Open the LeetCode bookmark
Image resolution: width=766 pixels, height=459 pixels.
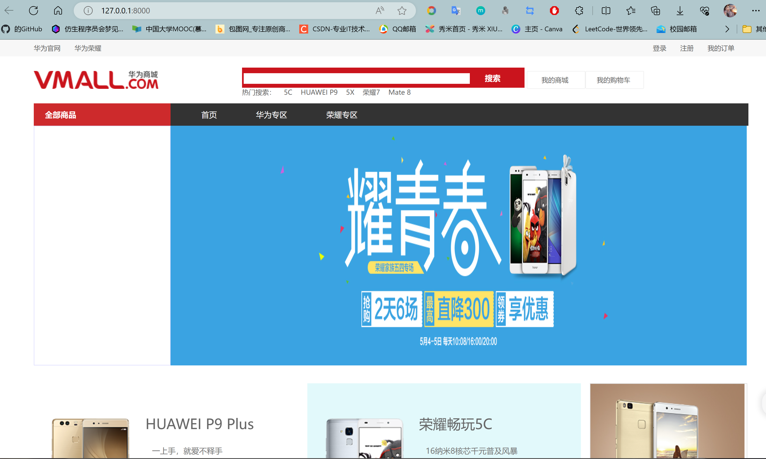[610, 29]
